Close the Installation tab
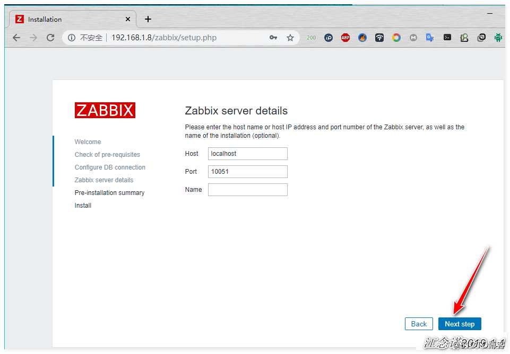Screen dimensions: 510x354 pyautogui.click(x=128, y=19)
